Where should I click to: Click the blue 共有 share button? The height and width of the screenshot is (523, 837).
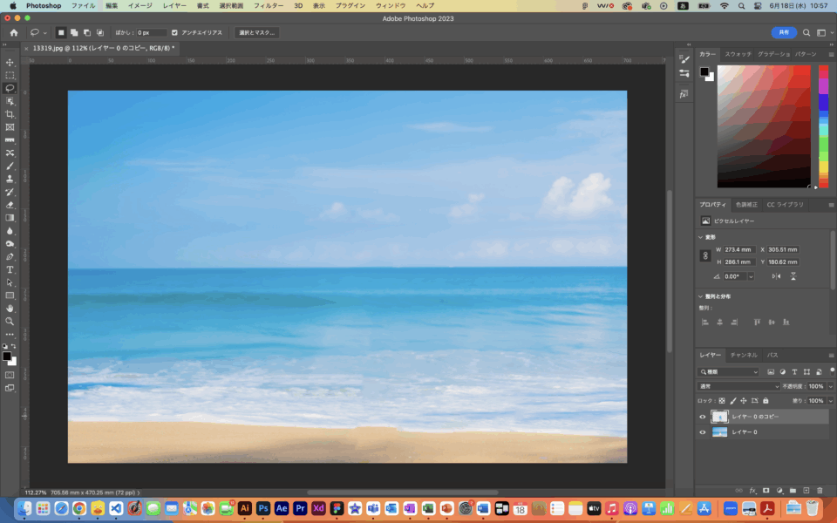784,32
